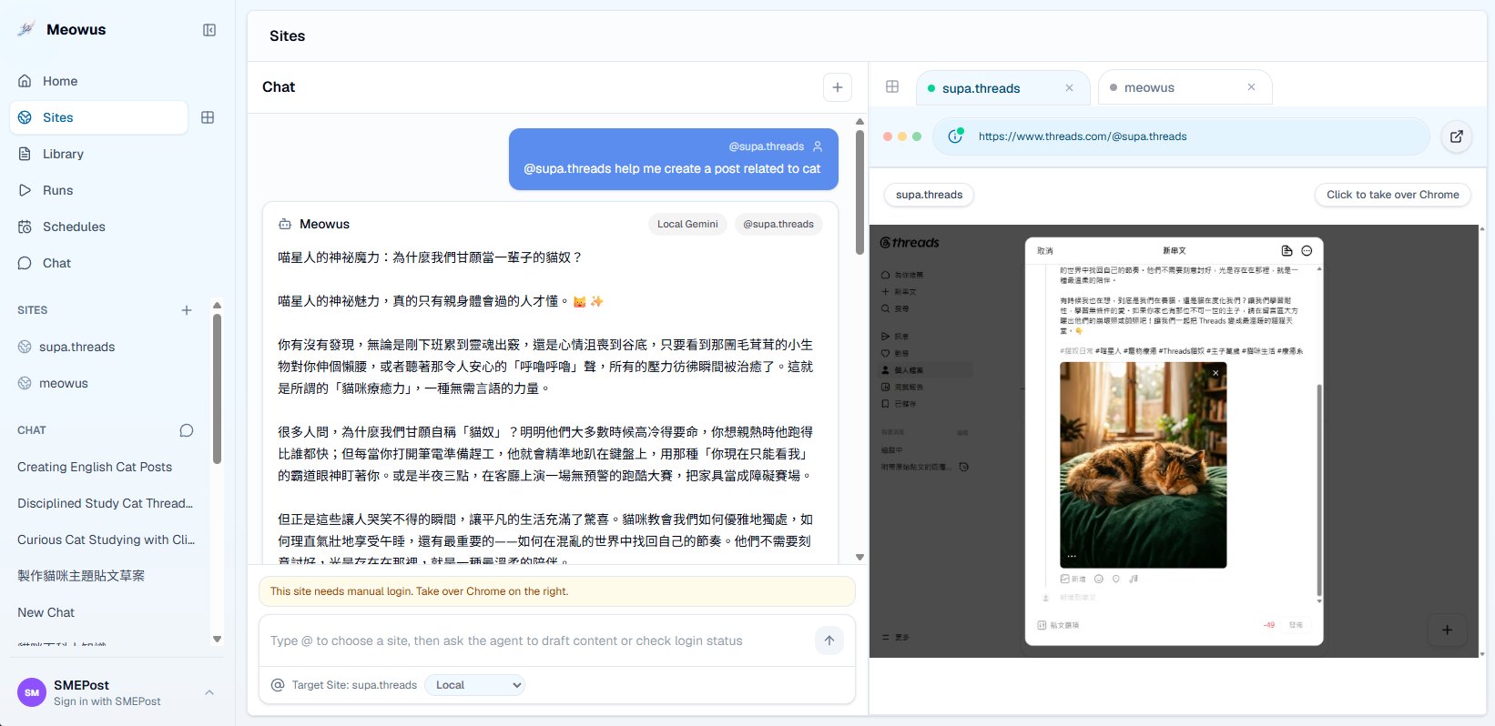Viewport: 1495px width, 726px height.
Task: Switch to meowus browser tab
Action: pos(1185,87)
